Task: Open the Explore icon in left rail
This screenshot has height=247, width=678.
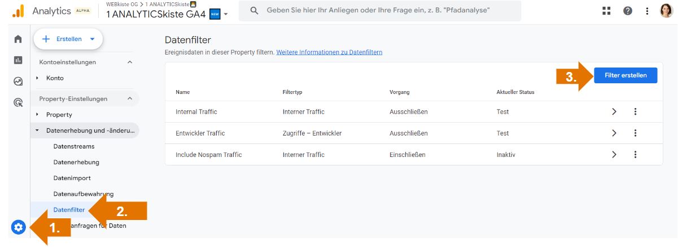Action: [x=18, y=81]
